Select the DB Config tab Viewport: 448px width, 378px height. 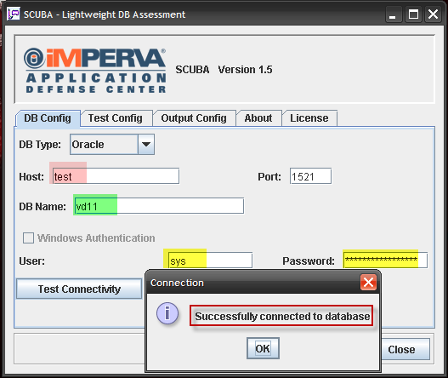48,118
